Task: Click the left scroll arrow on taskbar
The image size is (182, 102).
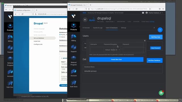Action: pyautogui.click(x=65, y=100)
